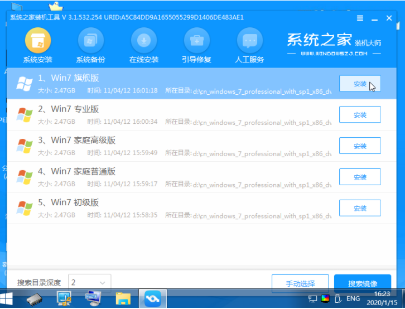The width and height of the screenshot is (405, 309).
Task: Click the 大小: 2.47GB size of Win7 初级版
Action: click(56, 215)
